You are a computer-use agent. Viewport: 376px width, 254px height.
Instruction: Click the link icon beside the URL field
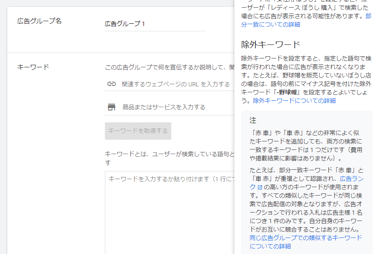coord(112,84)
